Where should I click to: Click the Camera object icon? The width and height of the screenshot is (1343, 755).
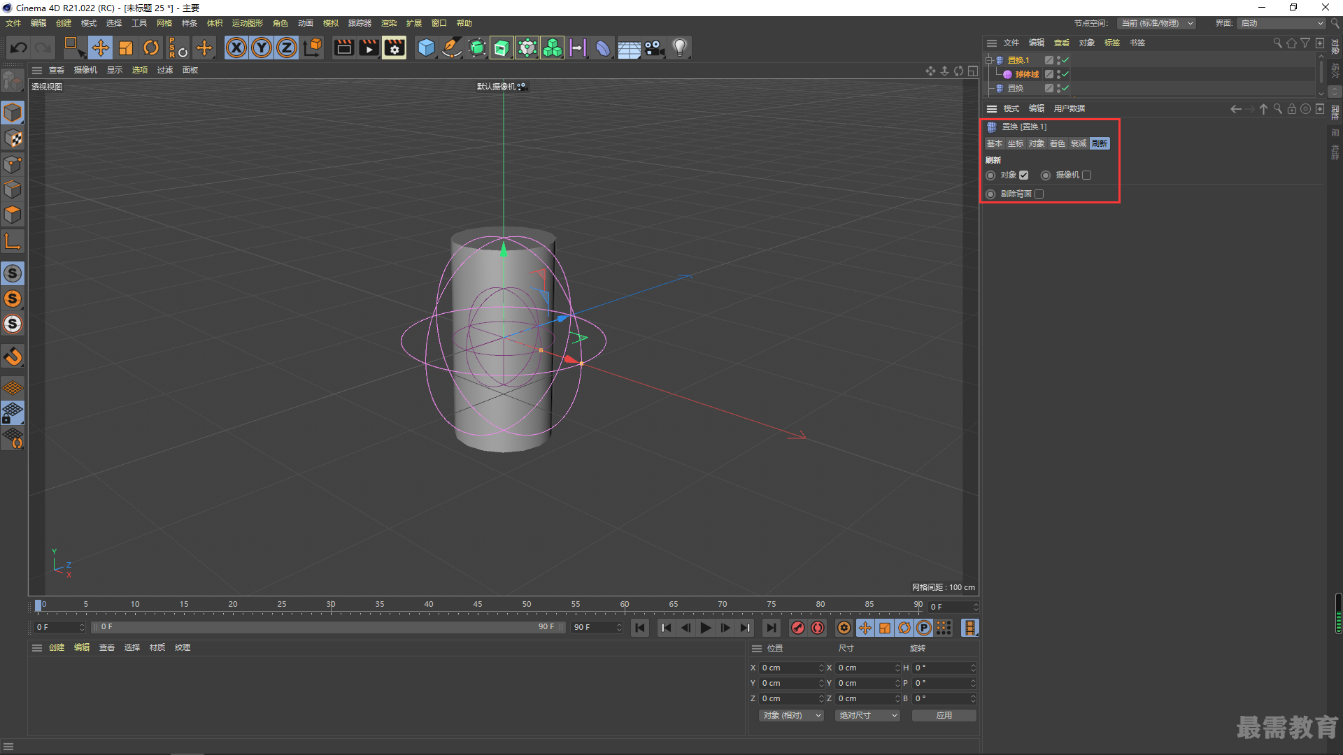point(654,48)
